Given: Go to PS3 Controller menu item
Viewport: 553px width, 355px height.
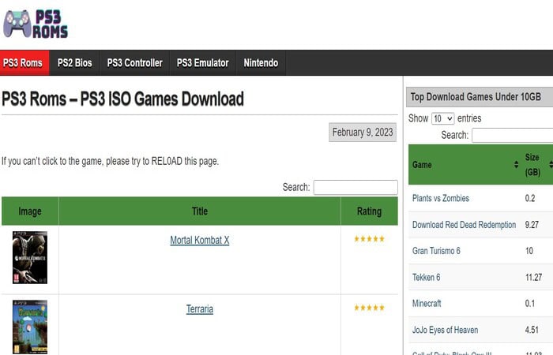Looking at the screenshot, I should coord(135,62).
